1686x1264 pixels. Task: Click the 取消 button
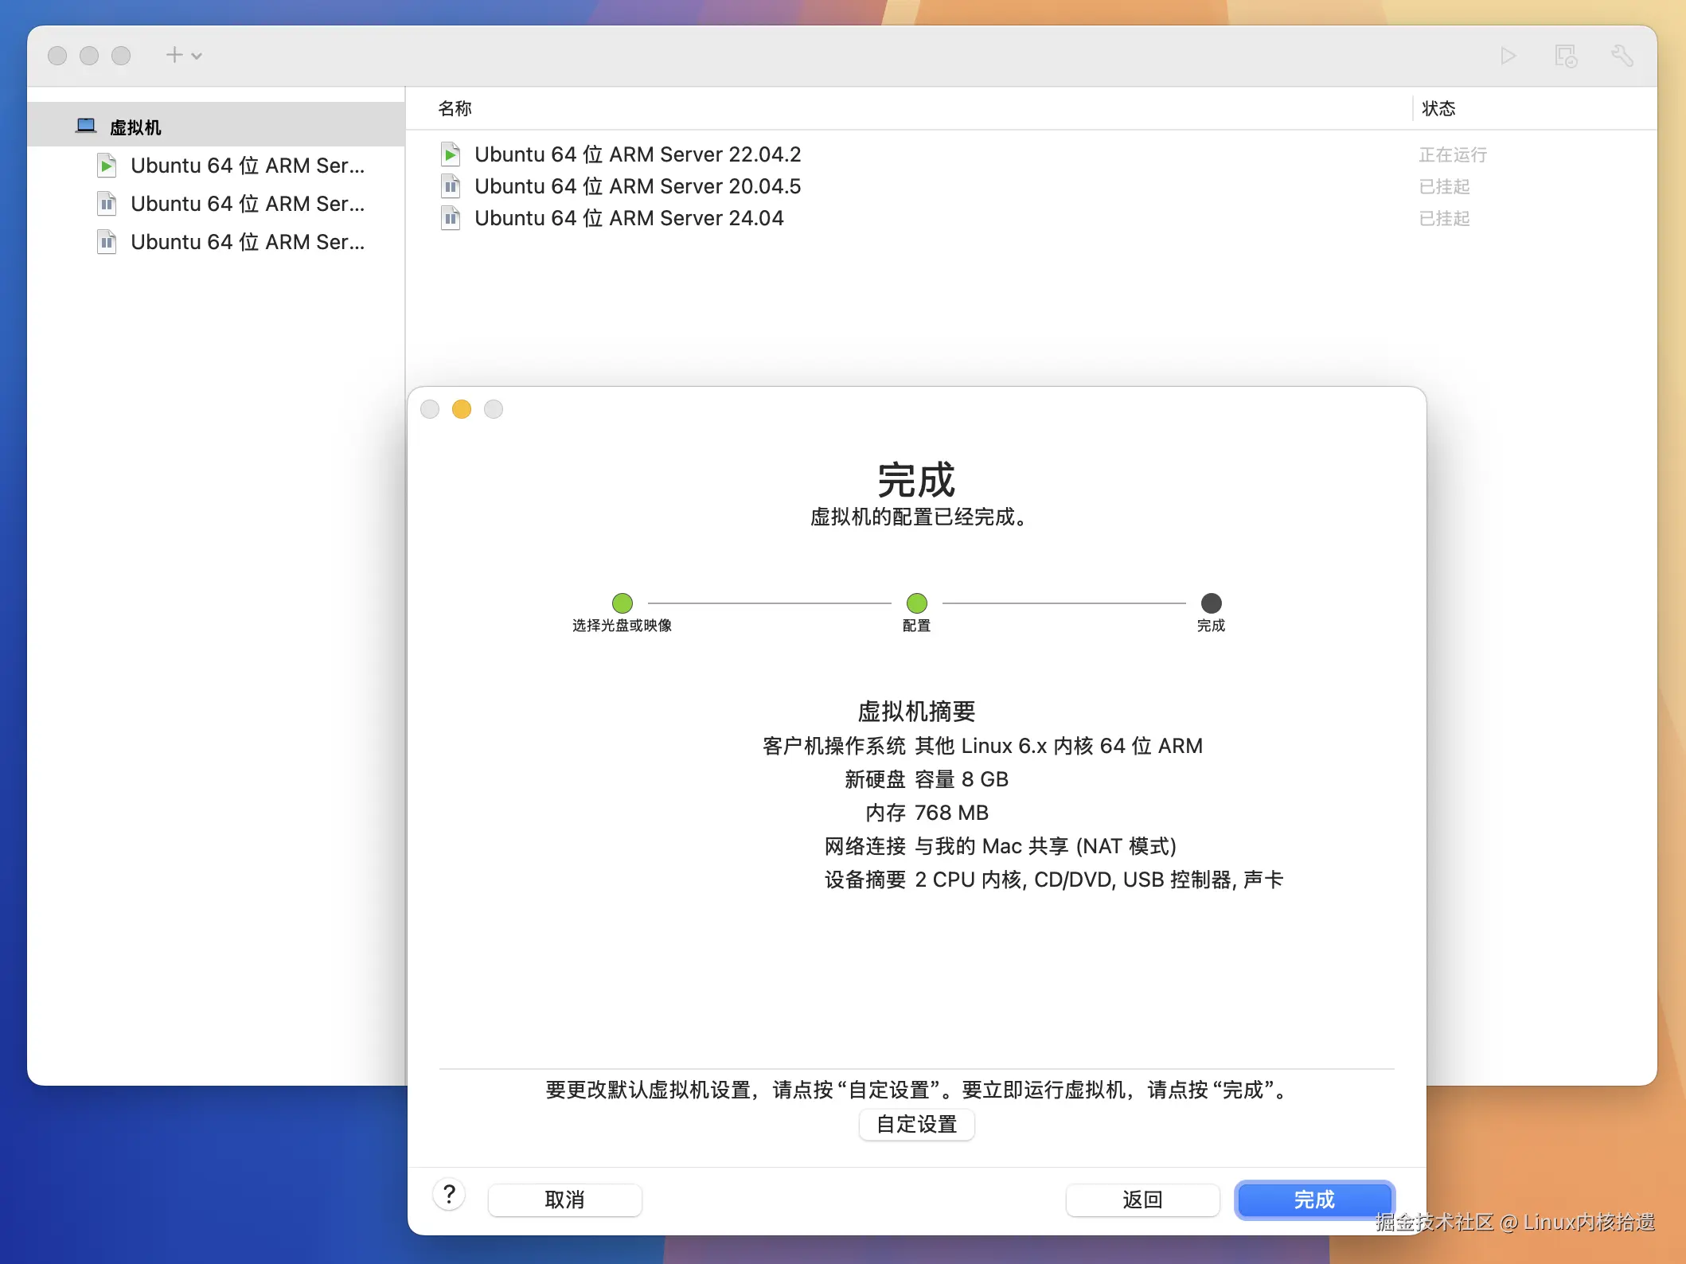[564, 1200]
